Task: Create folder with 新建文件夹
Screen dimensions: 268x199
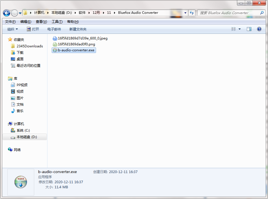Action: [78, 29]
